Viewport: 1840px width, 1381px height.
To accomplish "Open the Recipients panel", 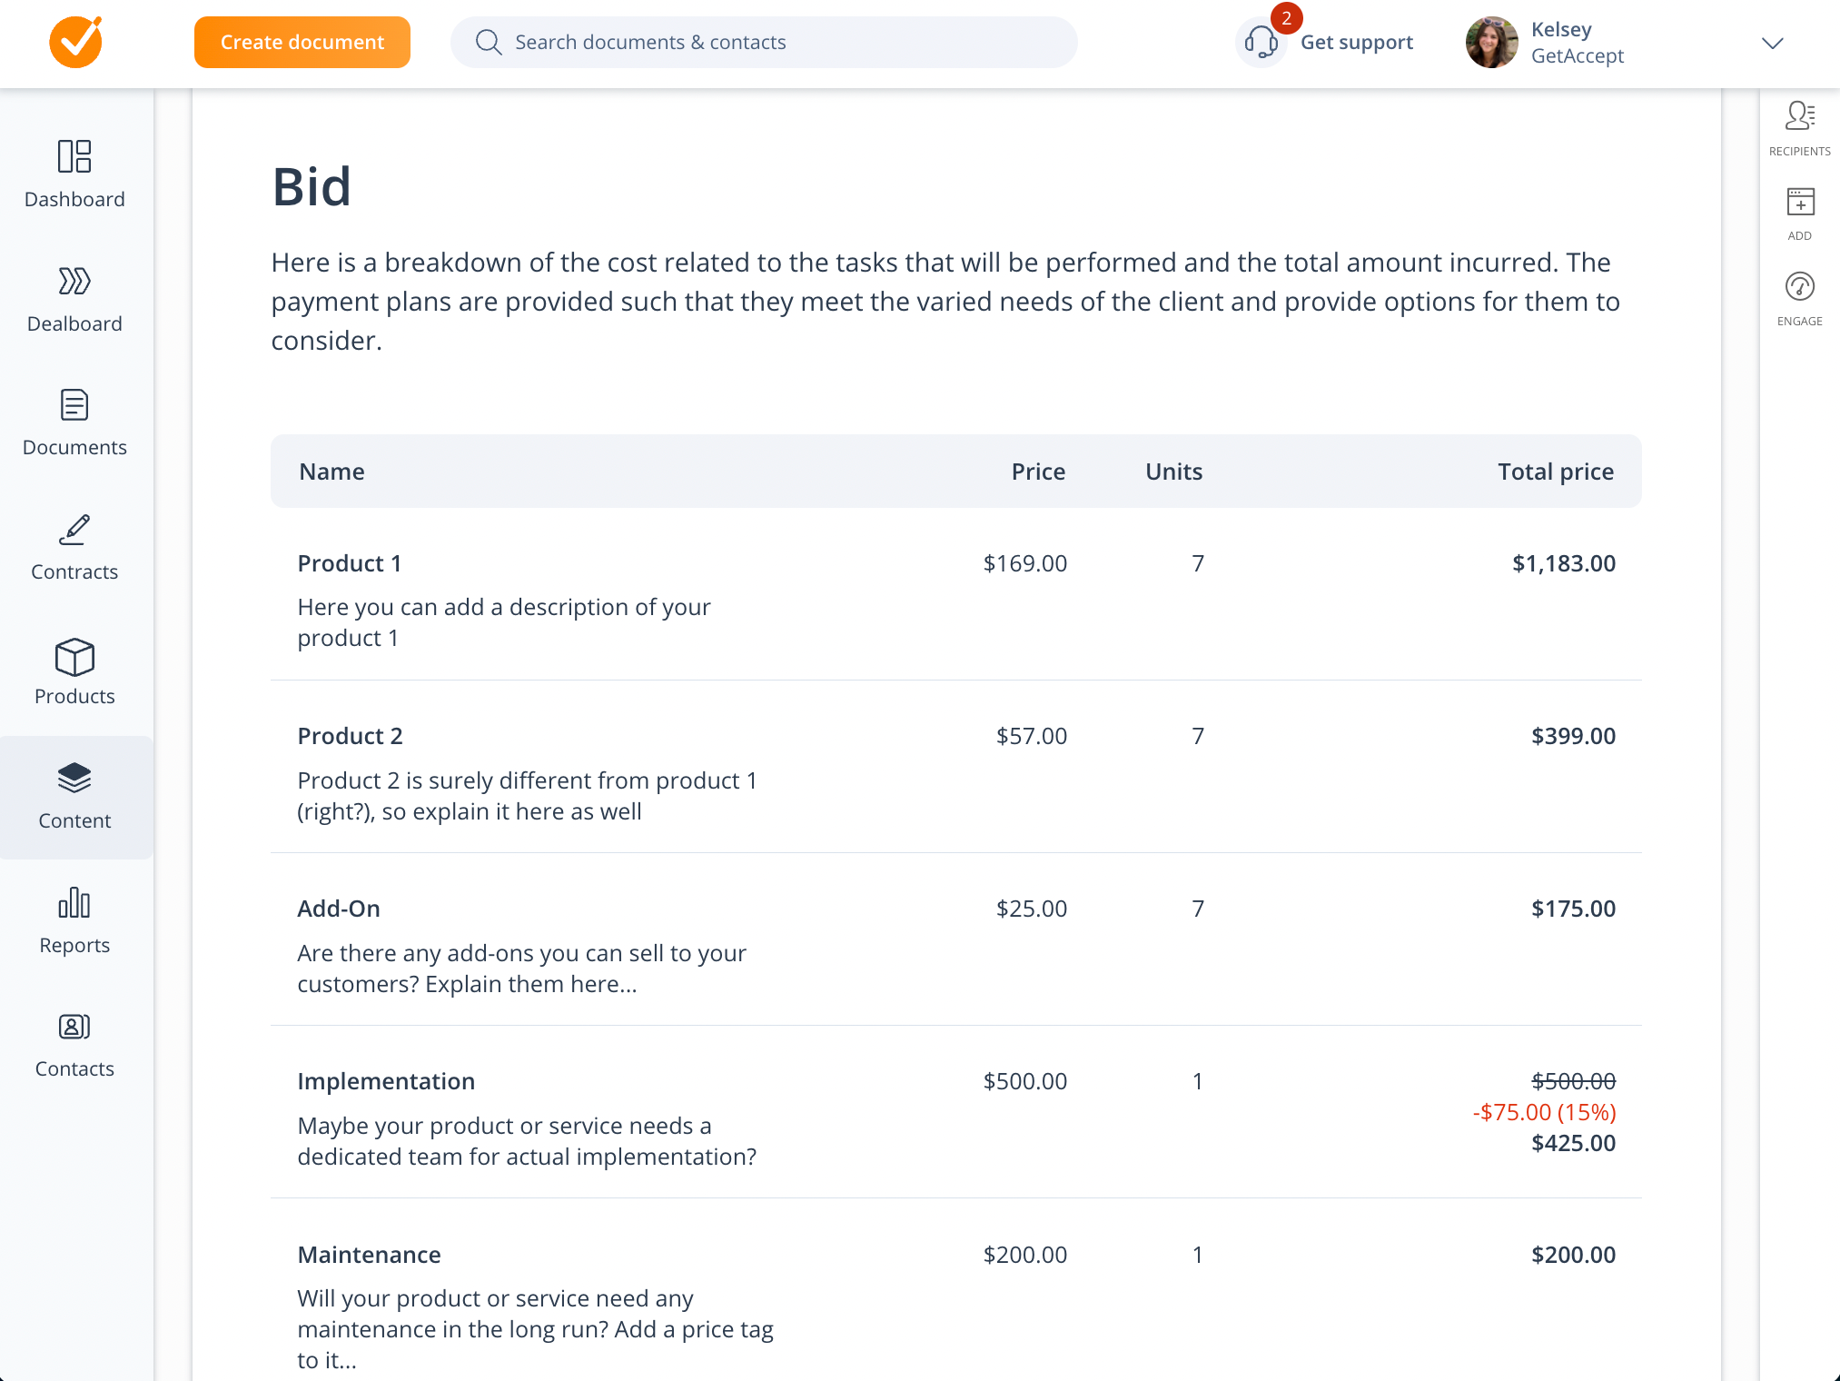I will (1799, 117).
